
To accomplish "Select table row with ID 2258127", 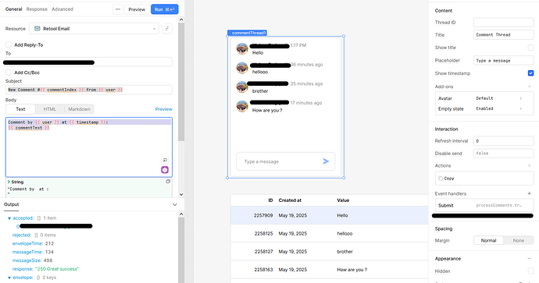I will (330, 252).
